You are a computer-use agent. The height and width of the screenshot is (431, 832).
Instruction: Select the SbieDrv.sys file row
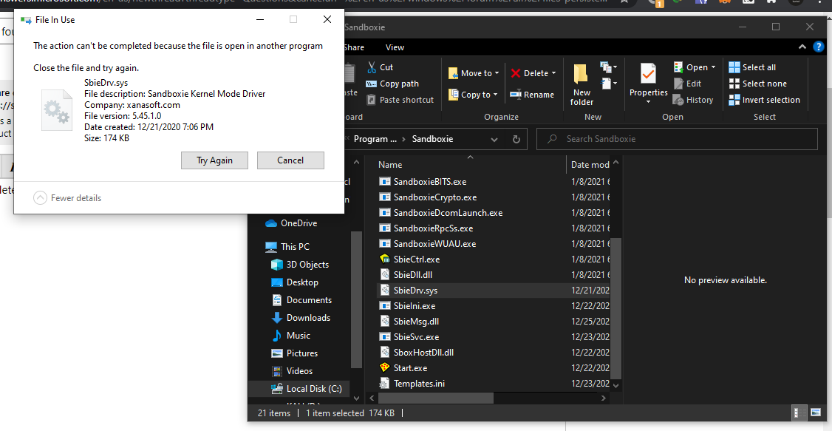click(x=494, y=291)
